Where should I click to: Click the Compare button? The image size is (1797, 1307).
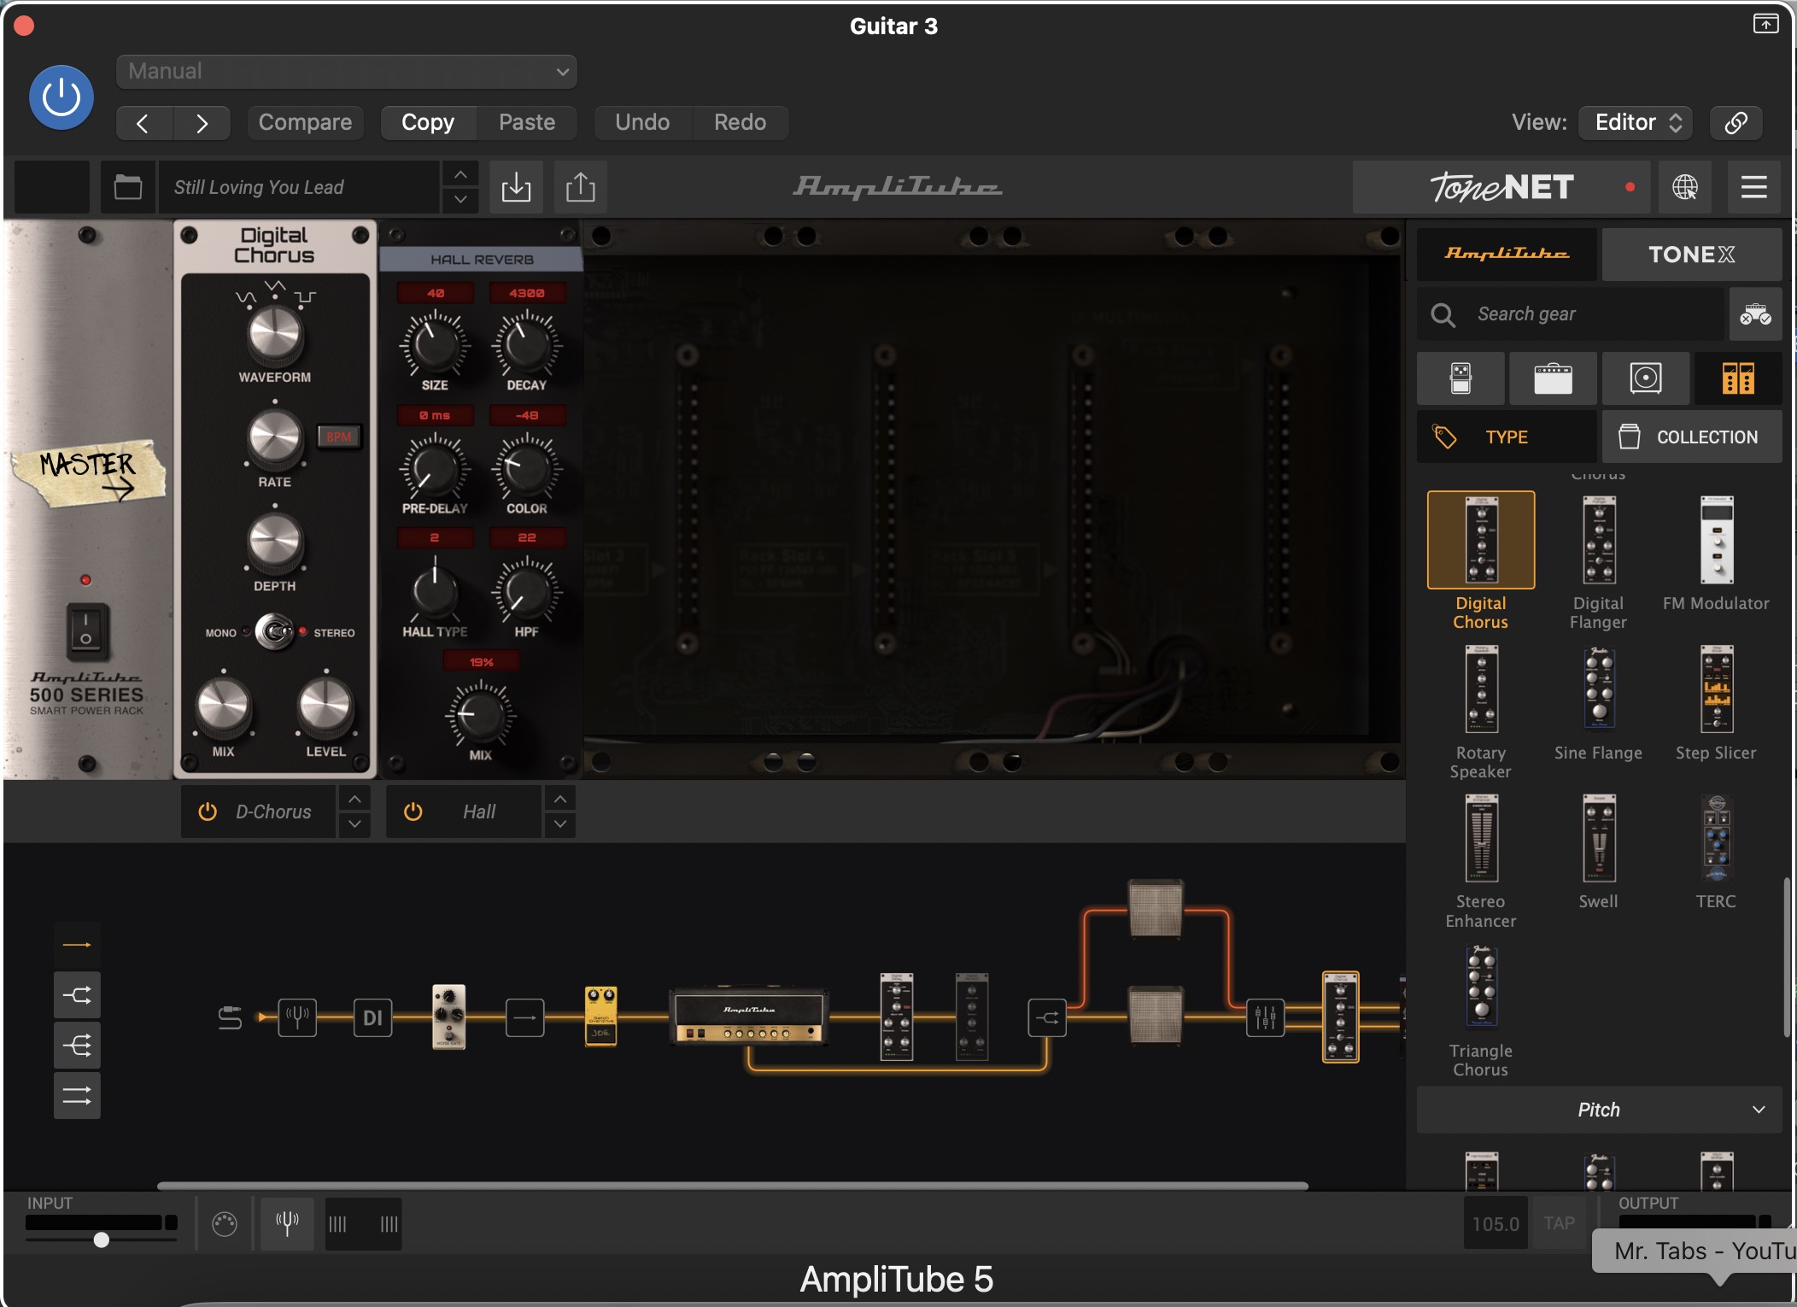(305, 123)
